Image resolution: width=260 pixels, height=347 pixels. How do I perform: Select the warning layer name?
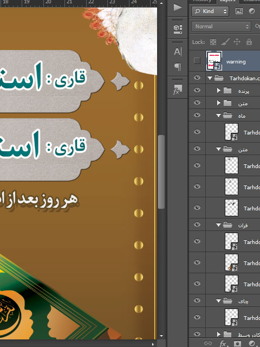click(236, 62)
